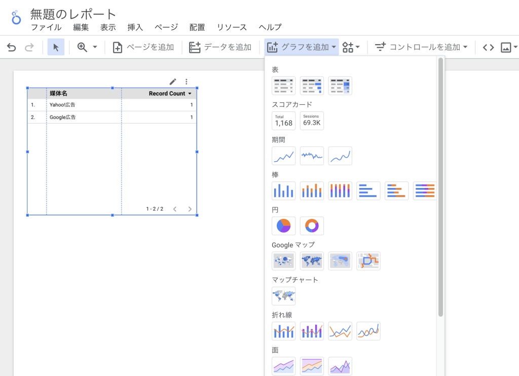The image size is (519, 376).
Task: Insert stacked combo chart
Action: click(x=312, y=331)
